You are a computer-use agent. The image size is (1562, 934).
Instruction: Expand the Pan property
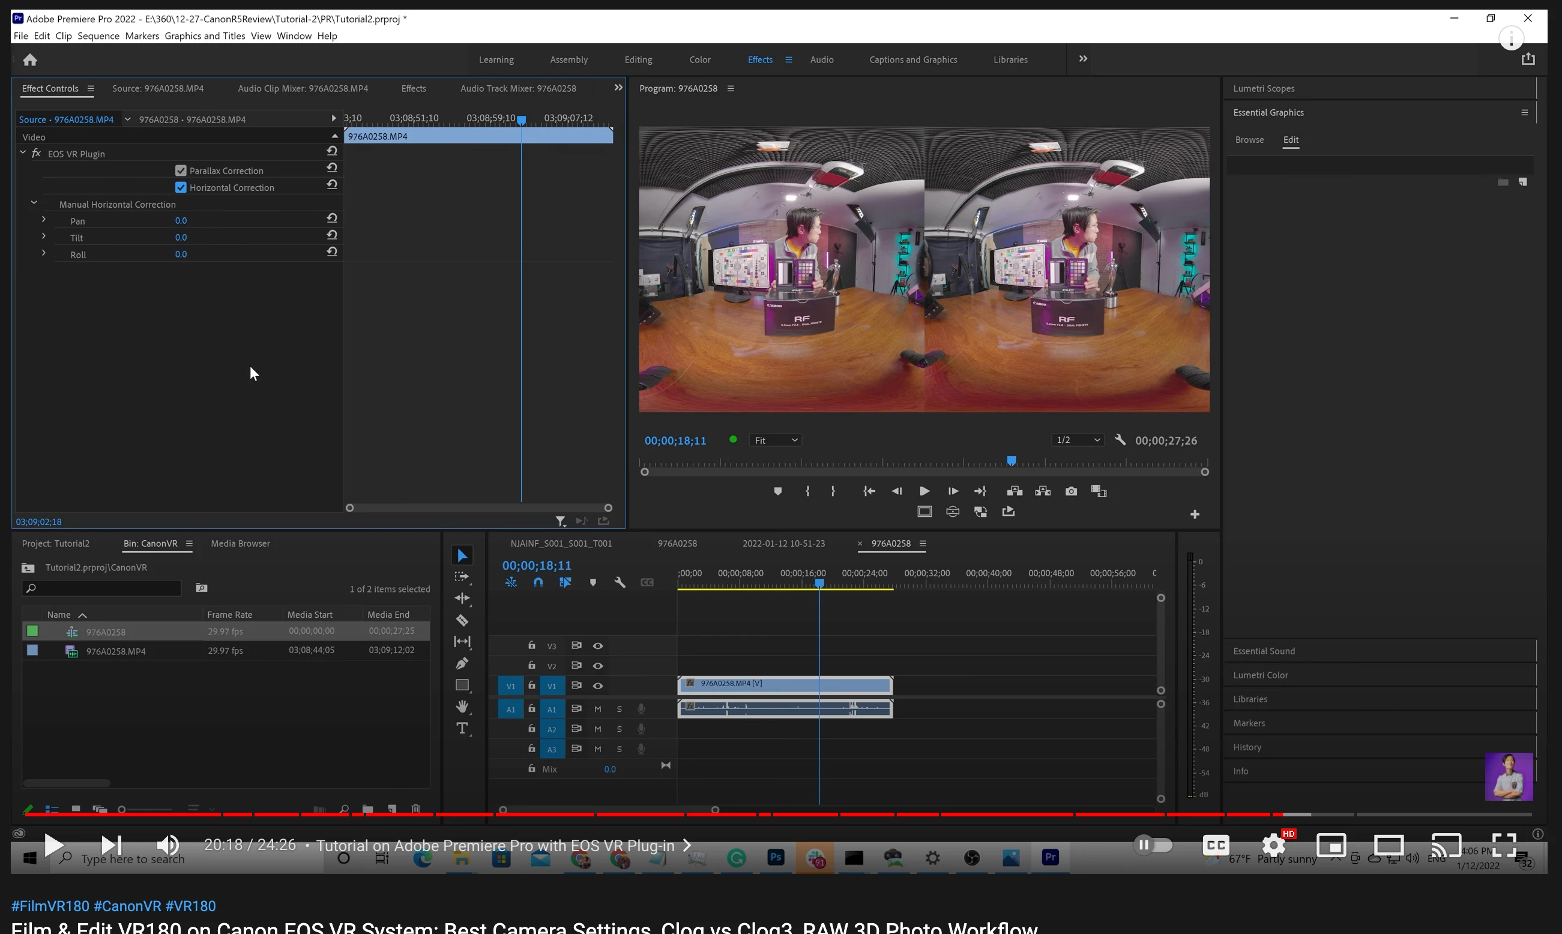(x=43, y=220)
